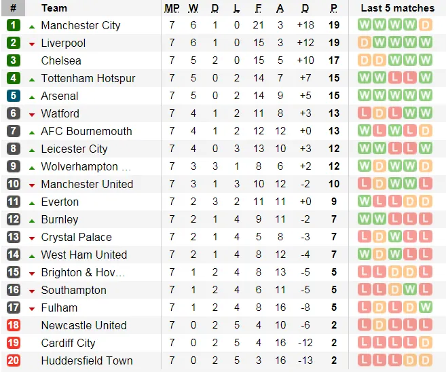Sort by the Team column header
The height and width of the screenshot is (372, 446).
point(54,8)
